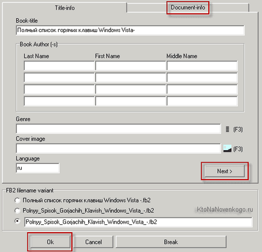Click the first Last Name field

click(59, 66)
